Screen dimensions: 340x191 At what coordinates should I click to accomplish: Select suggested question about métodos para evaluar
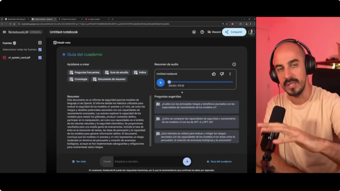point(197,137)
